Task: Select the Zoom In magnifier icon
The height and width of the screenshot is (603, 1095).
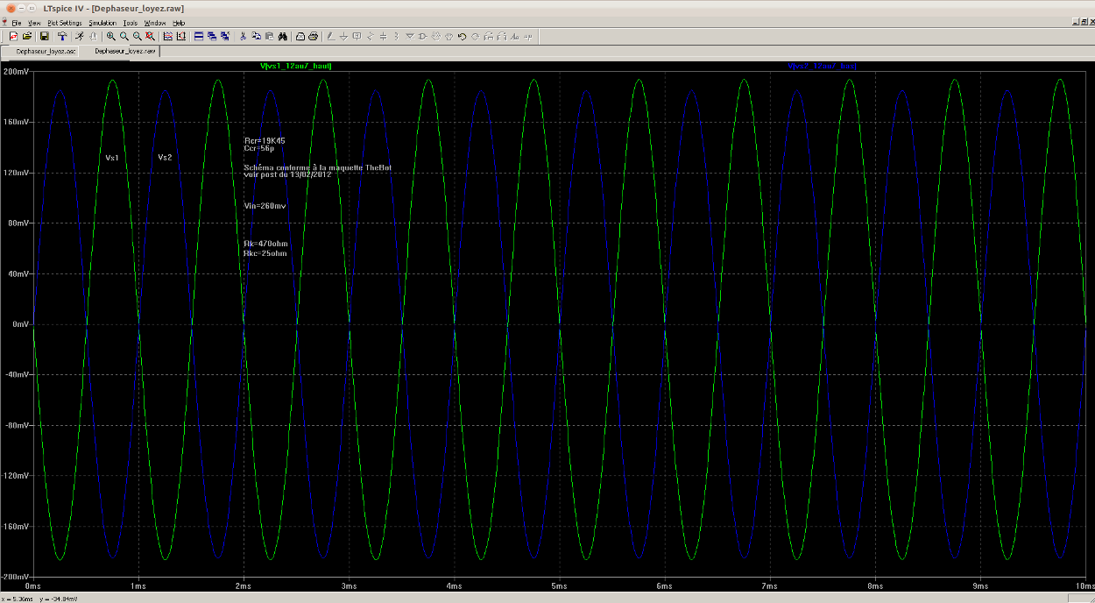Action: (x=111, y=36)
